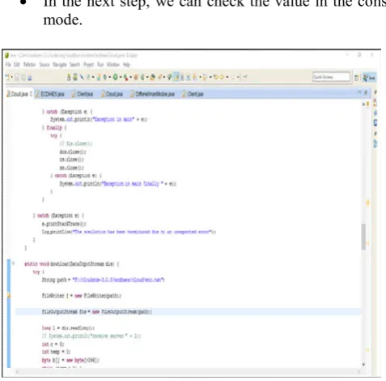The height and width of the screenshot is (381, 386).
Task: Click the editor vertical scrollbar thumb
Action: click(363, 237)
